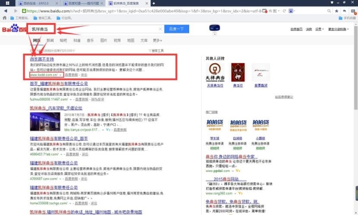Close the active 凯祥典当 Baidu search tab

tap(147, 3)
